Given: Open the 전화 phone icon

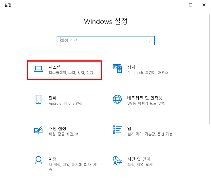Looking at the screenshot, I should [x=39, y=99].
